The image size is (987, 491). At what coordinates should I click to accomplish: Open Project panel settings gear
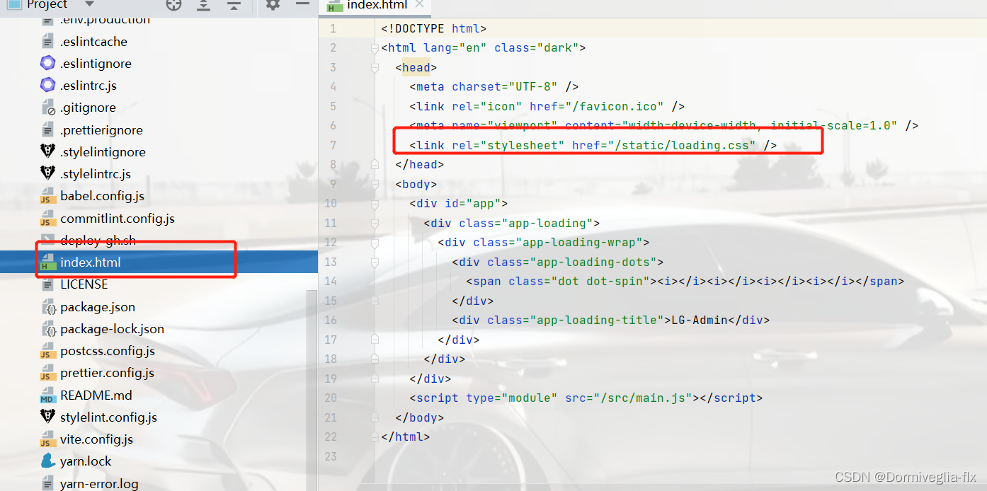point(273,4)
